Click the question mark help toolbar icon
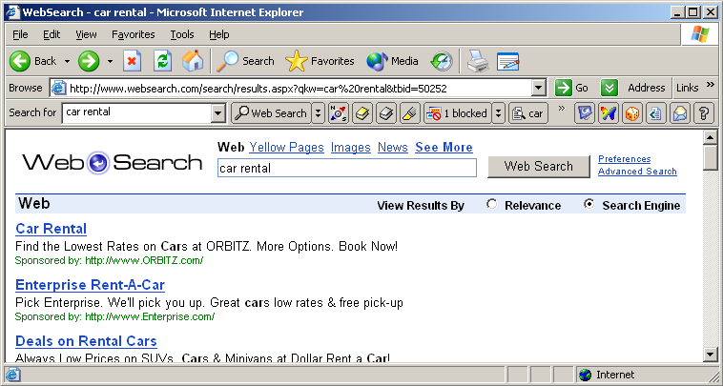The height and width of the screenshot is (386, 723). tap(704, 112)
